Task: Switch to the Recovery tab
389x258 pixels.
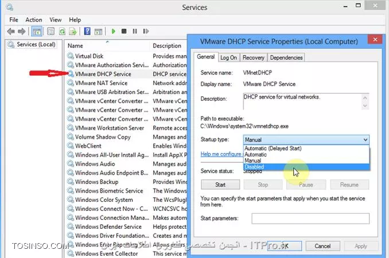Action: coord(253,58)
